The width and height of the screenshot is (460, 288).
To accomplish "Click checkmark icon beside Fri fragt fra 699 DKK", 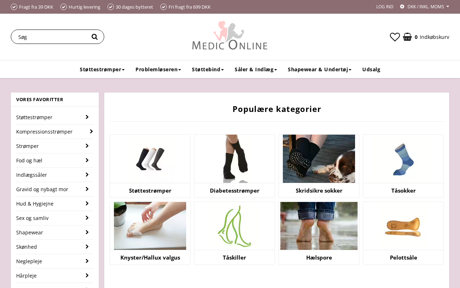I will pos(164,7).
